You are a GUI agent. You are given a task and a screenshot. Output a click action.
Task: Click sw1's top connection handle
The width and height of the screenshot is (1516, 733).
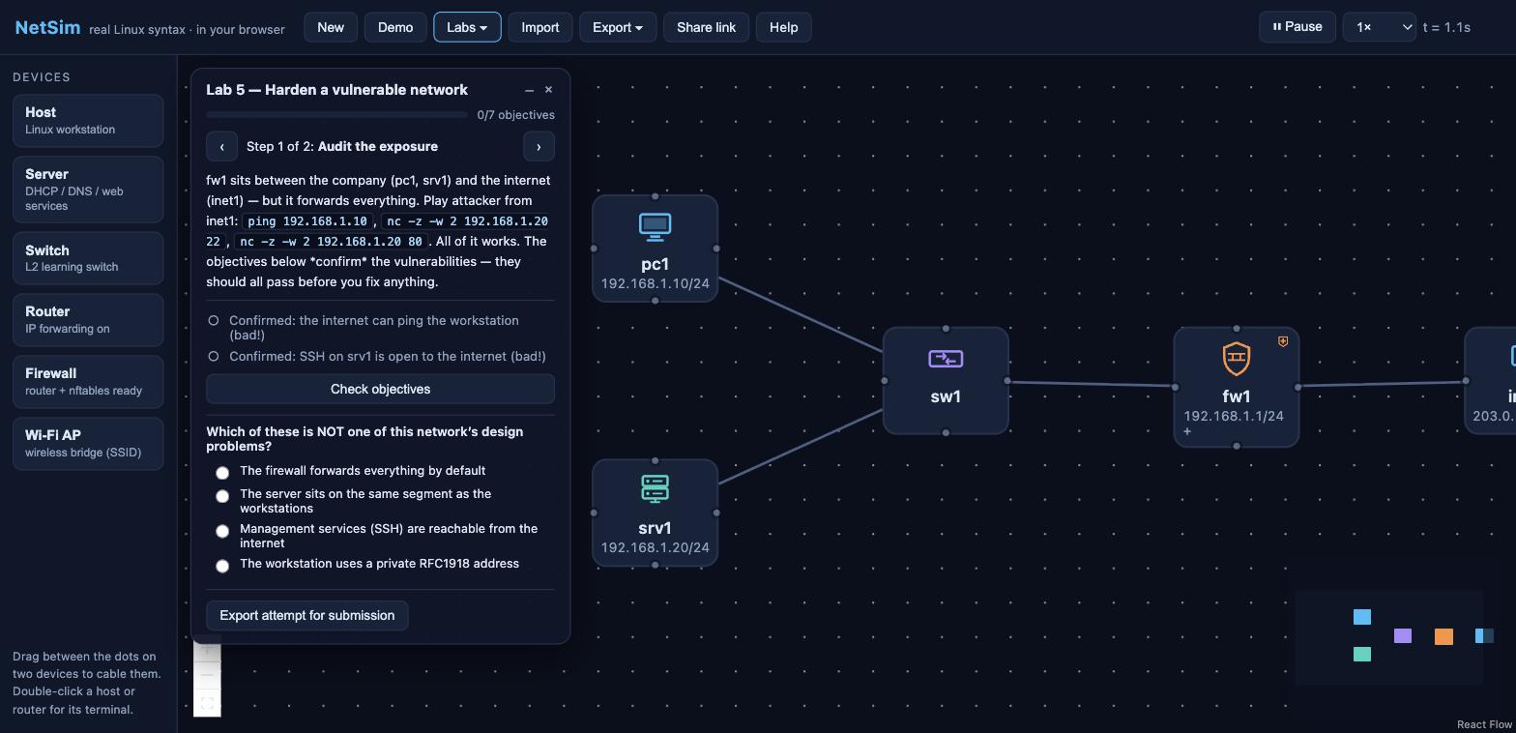tap(946, 329)
